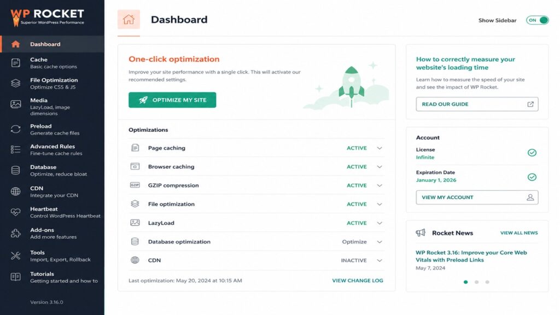Click the orange home icon beside Dashboard title
The width and height of the screenshot is (560, 315).
click(129, 19)
